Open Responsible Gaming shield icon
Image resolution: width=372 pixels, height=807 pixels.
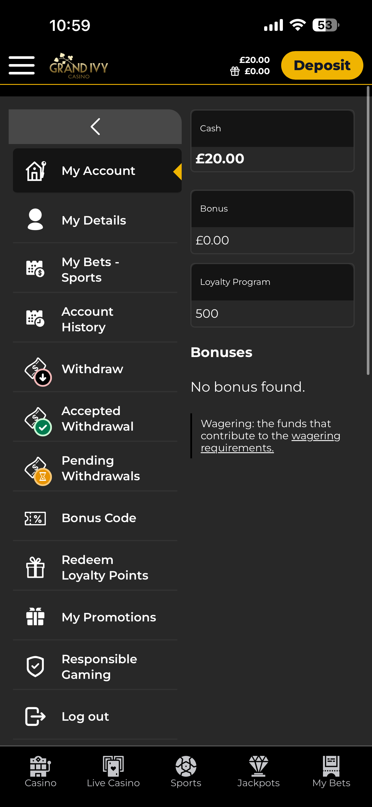35,666
